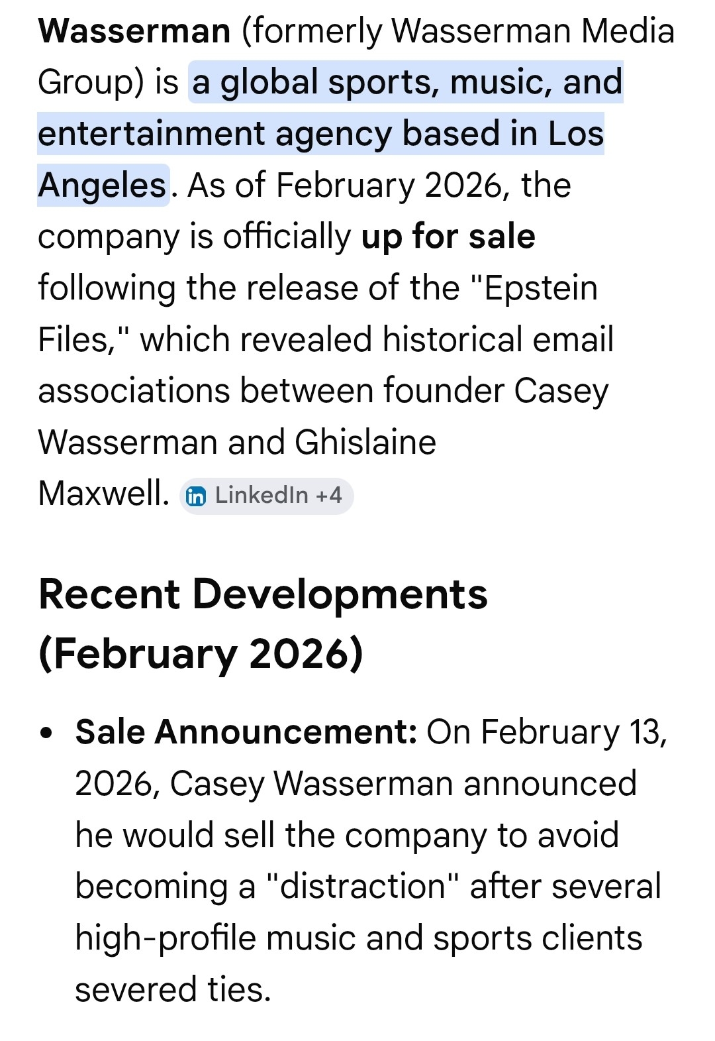Tap the highlighted word "Angeles"

coord(103,186)
